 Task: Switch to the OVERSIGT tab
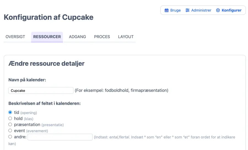click(x=15, y=37)
